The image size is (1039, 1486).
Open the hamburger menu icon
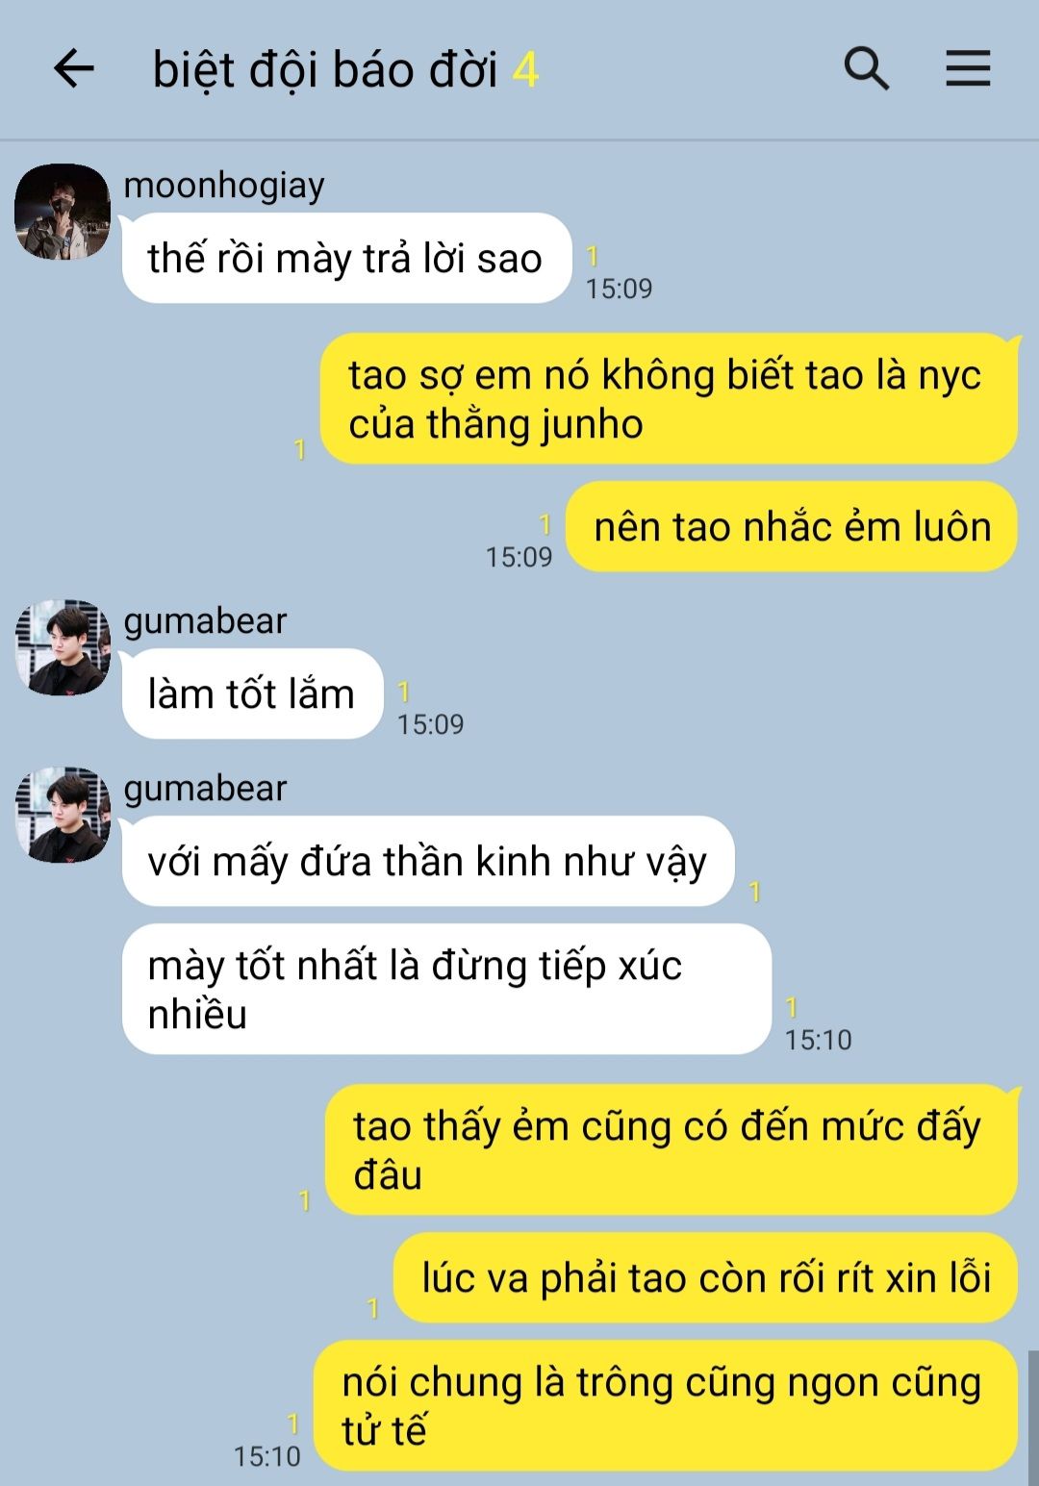click(x=968, y=69)
